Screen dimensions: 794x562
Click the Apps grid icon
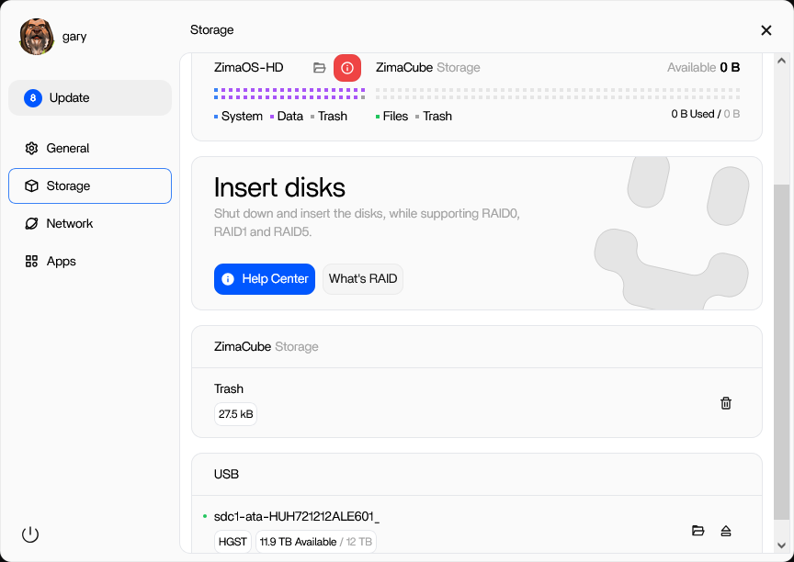(x=31, y=261)
